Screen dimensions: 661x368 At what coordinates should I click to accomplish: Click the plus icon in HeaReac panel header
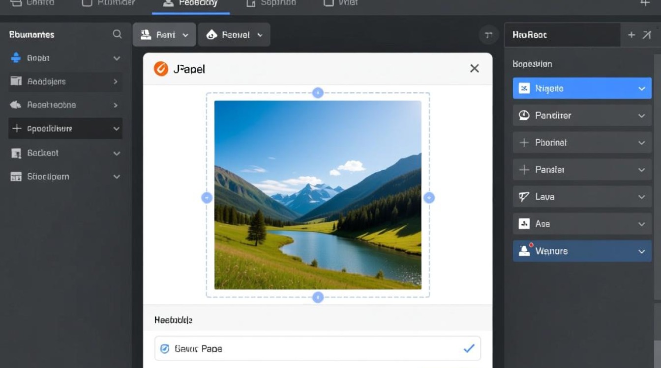pos(631,35)
